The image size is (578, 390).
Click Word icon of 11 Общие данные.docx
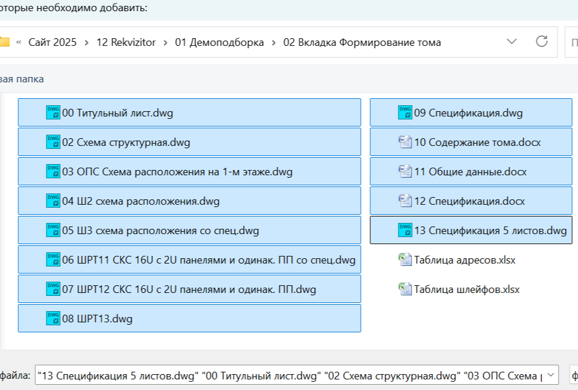tap(405, 171)
